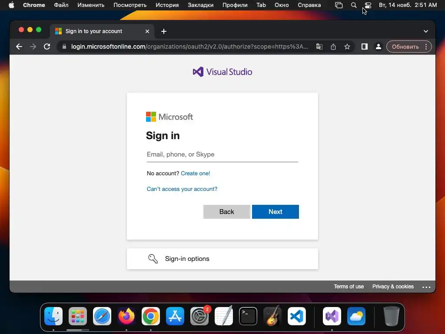Click the screen mirroring menu bar icon
Viewport: 445px width, 334px height.
339,5
